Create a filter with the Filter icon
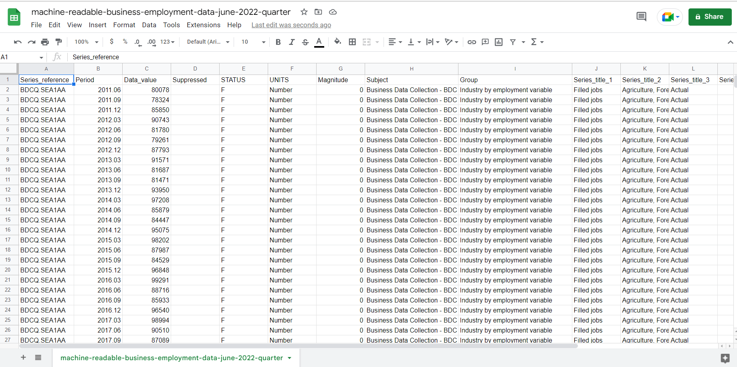This screenshot has width=737, height=367. click(x=513, y=42)
